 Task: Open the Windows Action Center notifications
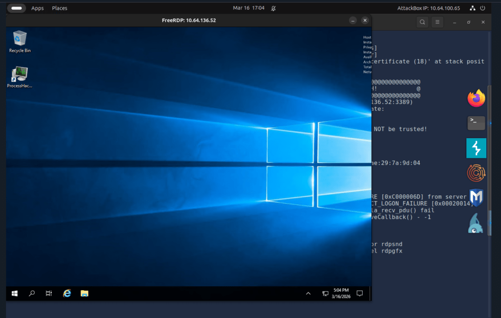tap(360, 294)
